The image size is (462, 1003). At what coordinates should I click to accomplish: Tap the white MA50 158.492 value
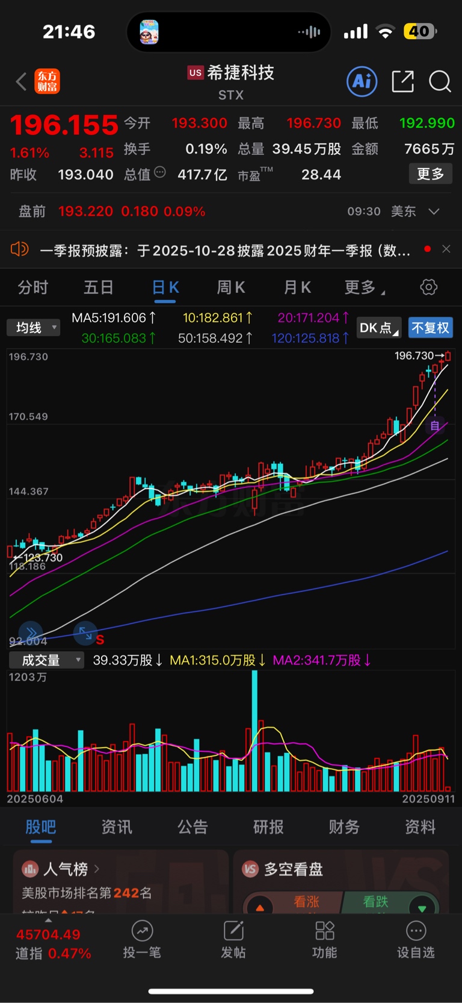coord(215,338)
